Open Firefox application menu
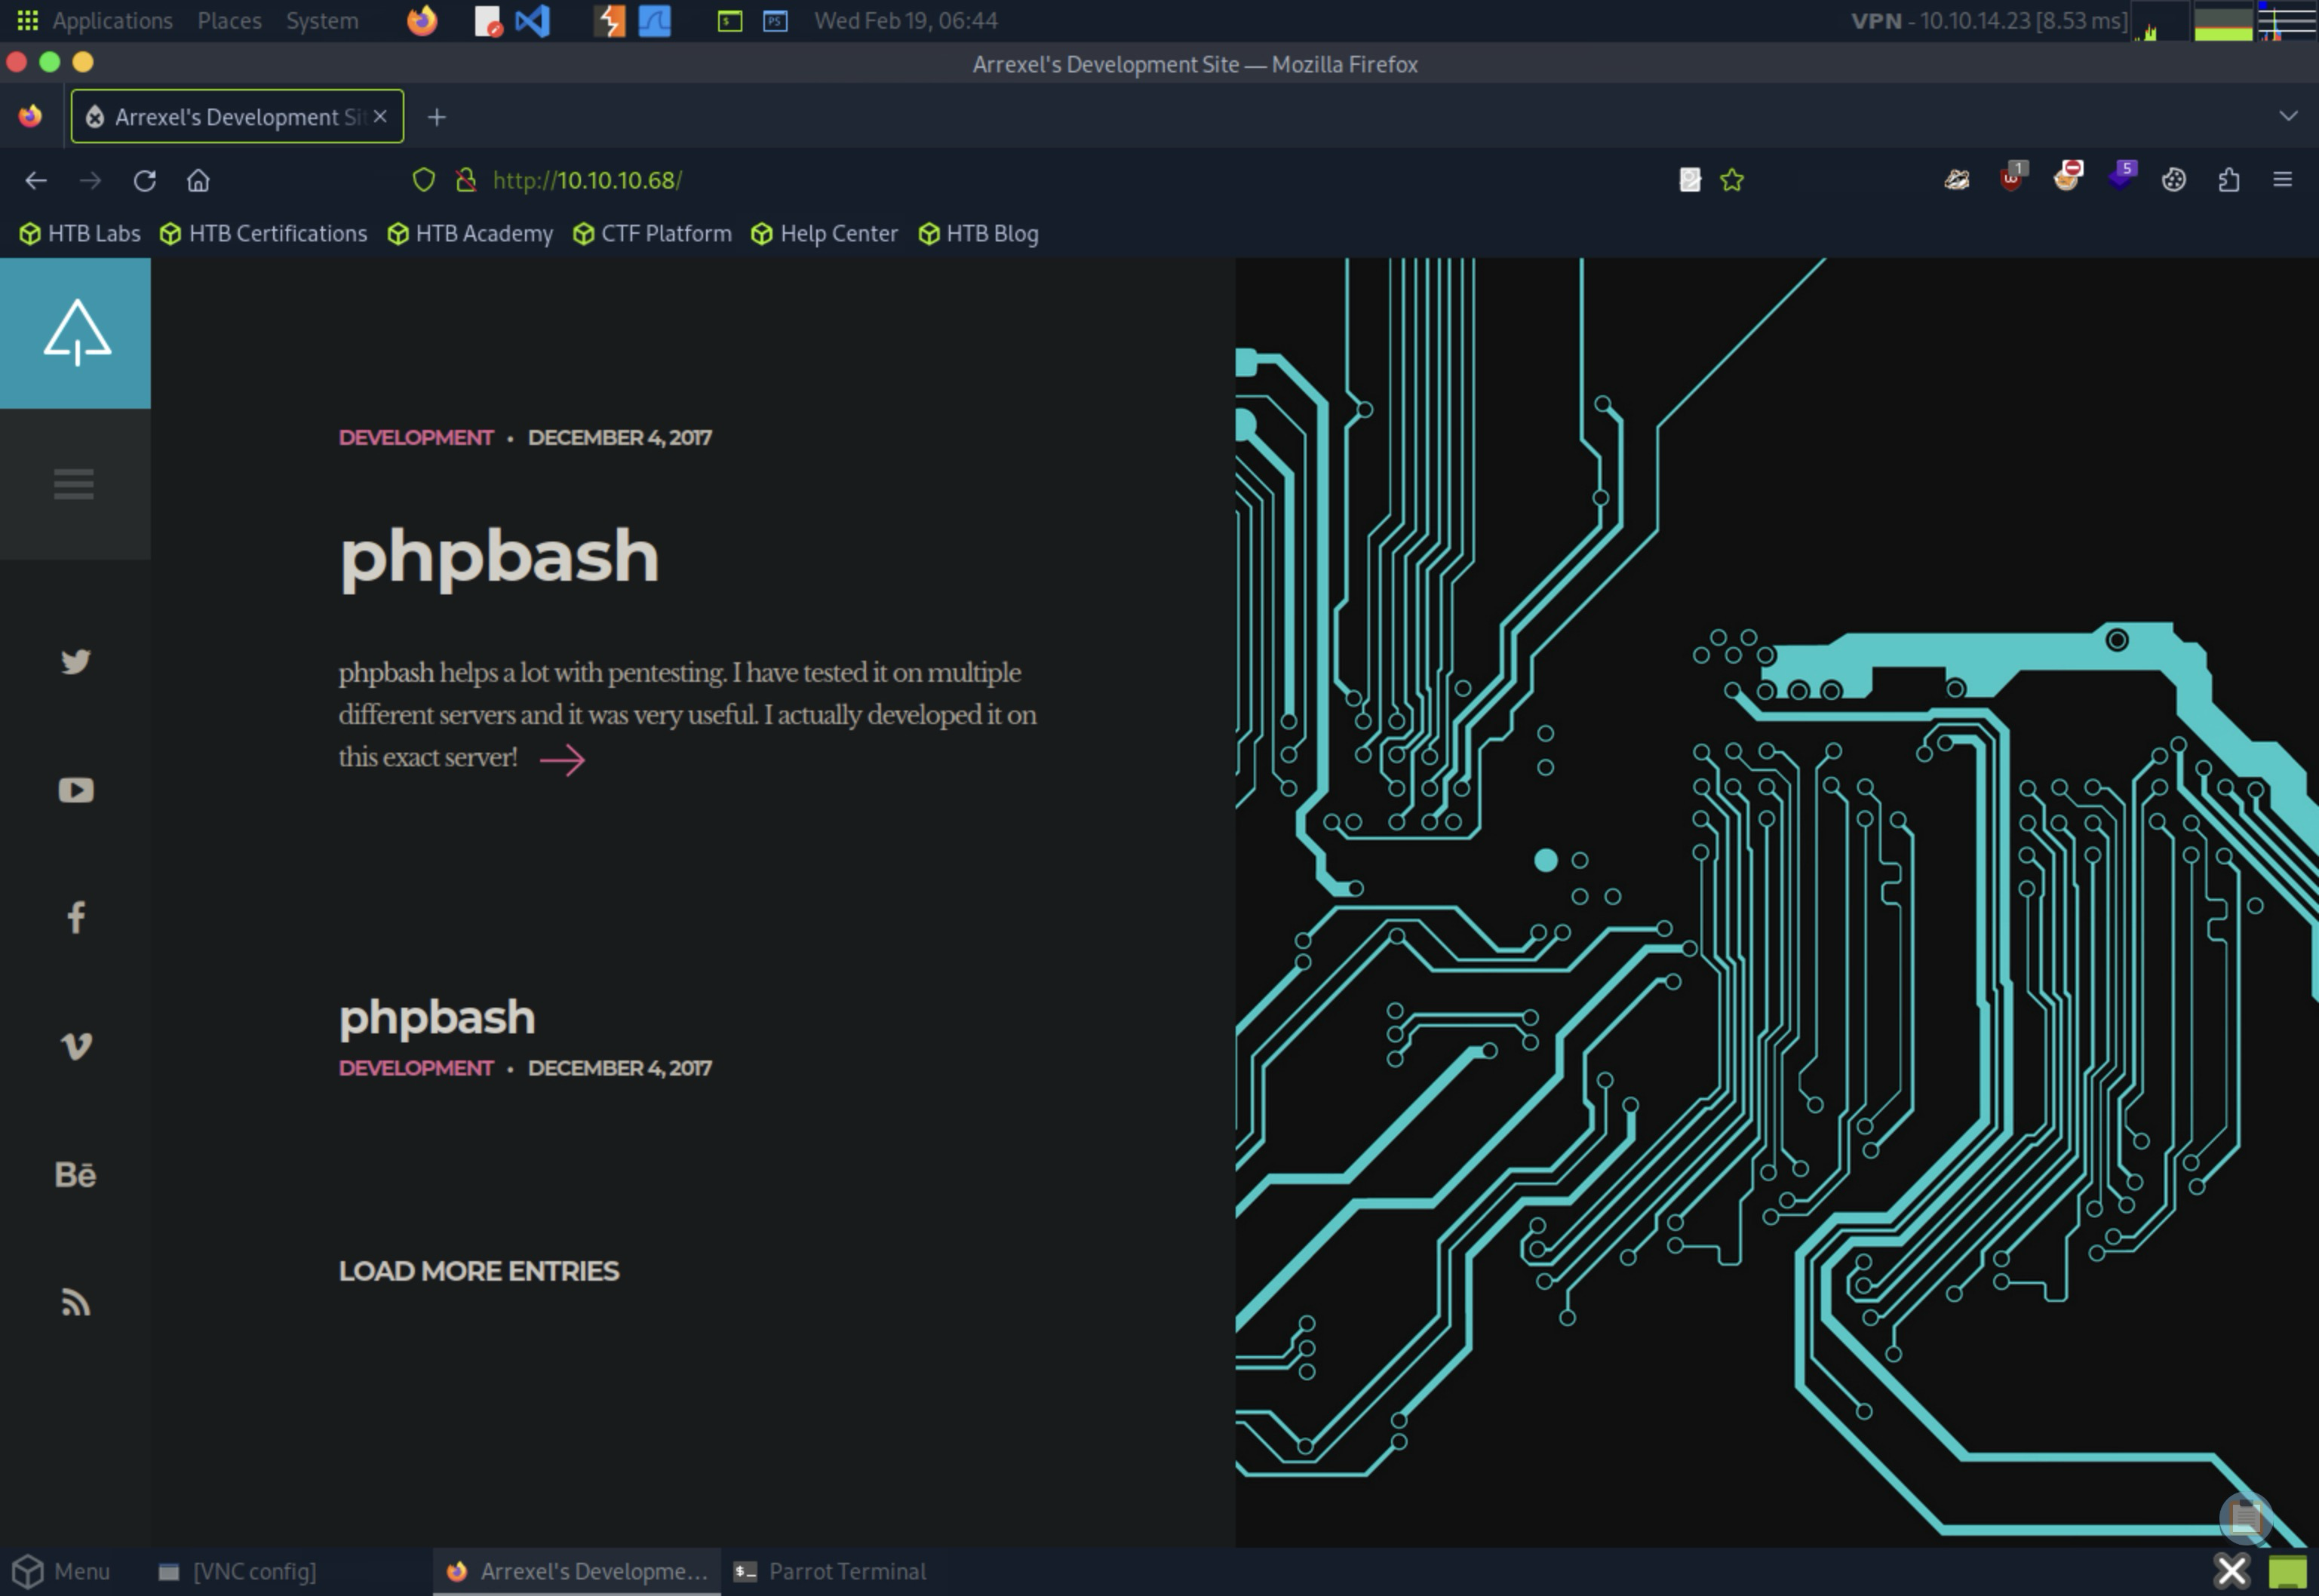 click(x=2281, y=180)
